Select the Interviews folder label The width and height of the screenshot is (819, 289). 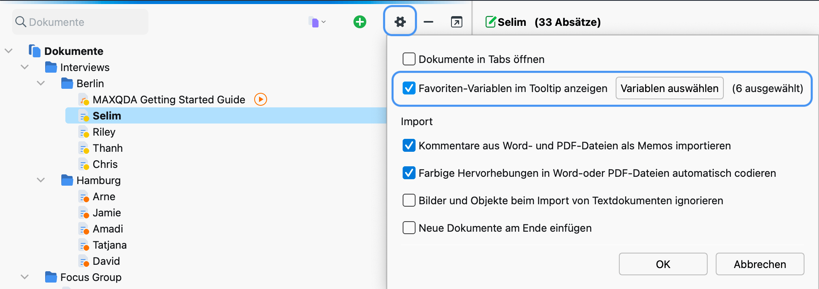pyautogui.click(x=85, y=67)
